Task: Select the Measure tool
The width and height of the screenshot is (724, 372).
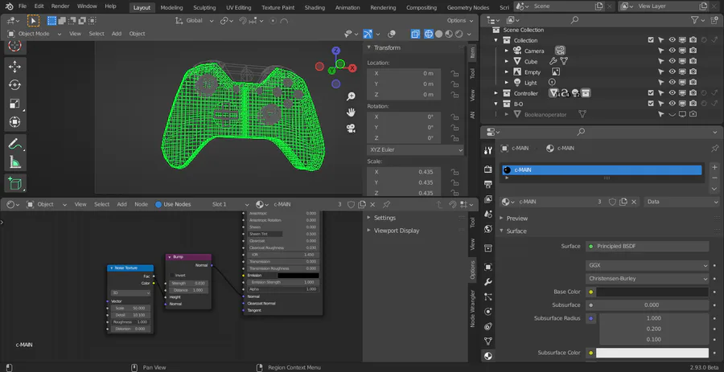Action: (x=14, y=162)
